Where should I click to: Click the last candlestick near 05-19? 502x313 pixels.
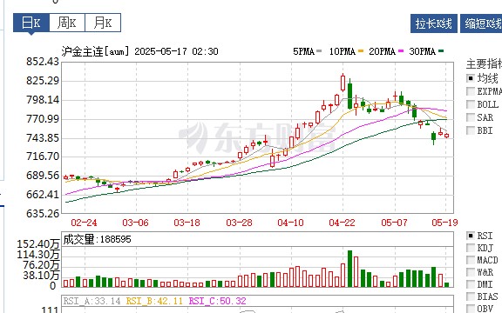(x=446, y=136)
